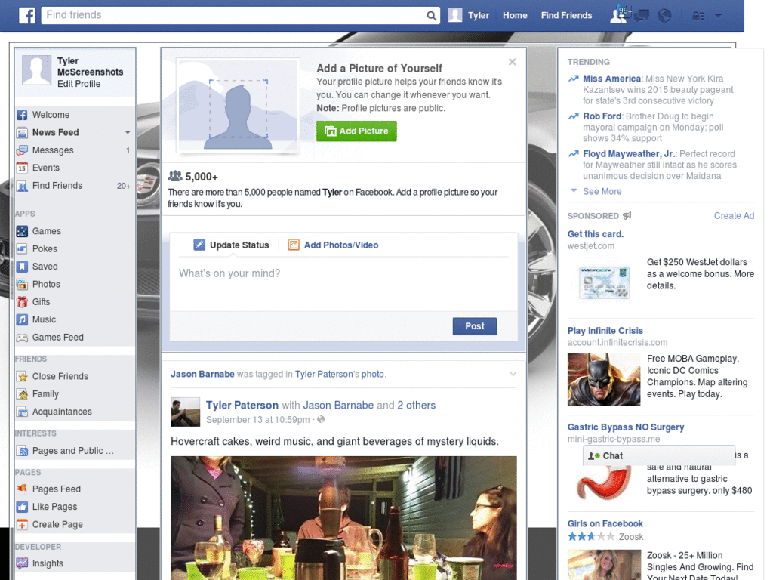The height and width of the screenshot is (580, 773).
Task: Click Girls on Facebook ad title
Action: [x=605, y=524]
